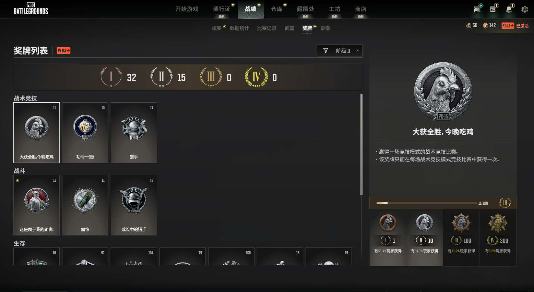
Task: Click the 11/100 medal progress bar
Action: [427, 203]
